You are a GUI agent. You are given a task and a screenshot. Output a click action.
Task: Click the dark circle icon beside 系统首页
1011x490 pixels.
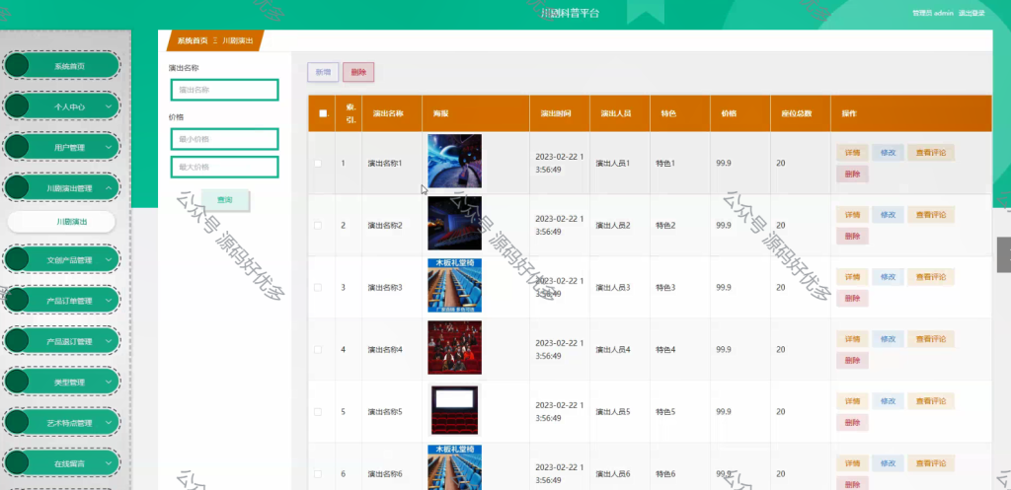(17, 66)
